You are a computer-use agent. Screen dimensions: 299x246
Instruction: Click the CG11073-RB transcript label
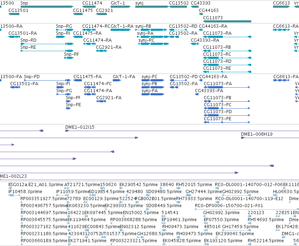coord(217,47)
